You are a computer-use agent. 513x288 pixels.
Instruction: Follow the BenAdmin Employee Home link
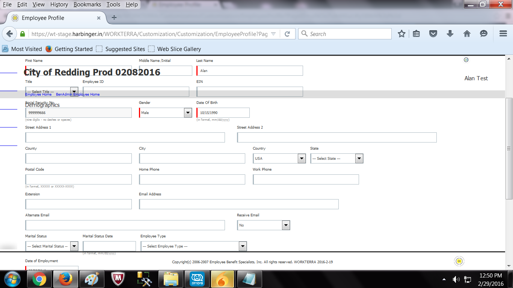pyautogui.click(x=78, y=94)
